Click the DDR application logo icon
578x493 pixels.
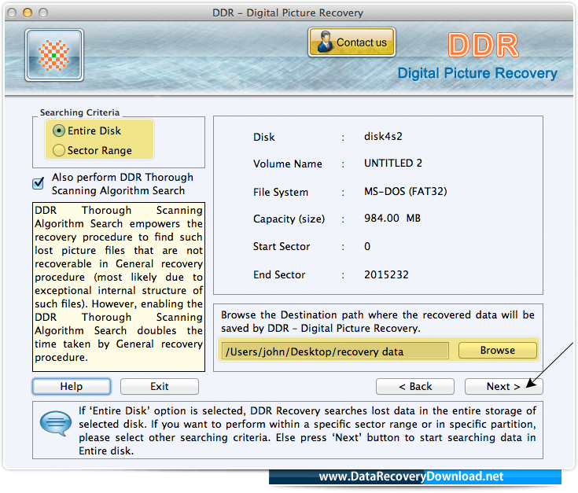tap(54, 55)
